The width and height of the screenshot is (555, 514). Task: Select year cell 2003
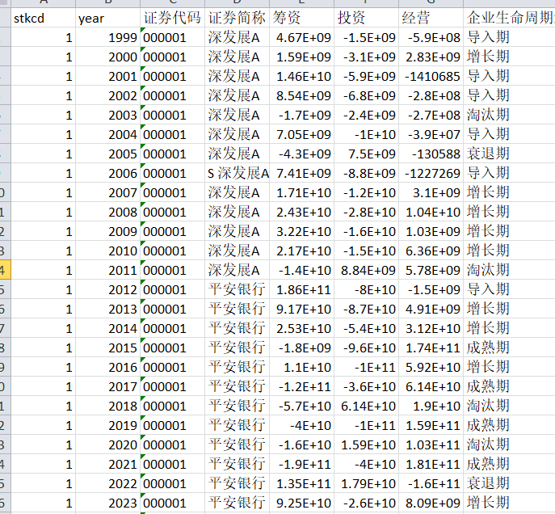(107, 115)
